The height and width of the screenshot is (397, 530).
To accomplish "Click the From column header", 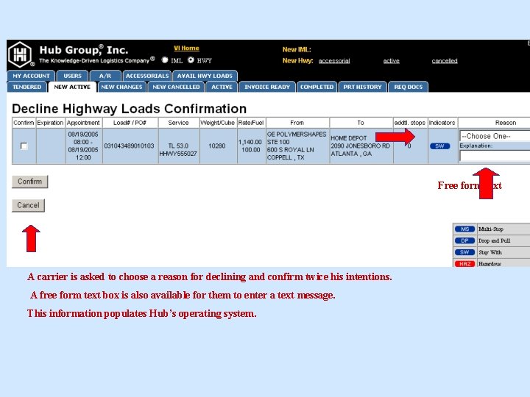I will [x=297, y=123].
